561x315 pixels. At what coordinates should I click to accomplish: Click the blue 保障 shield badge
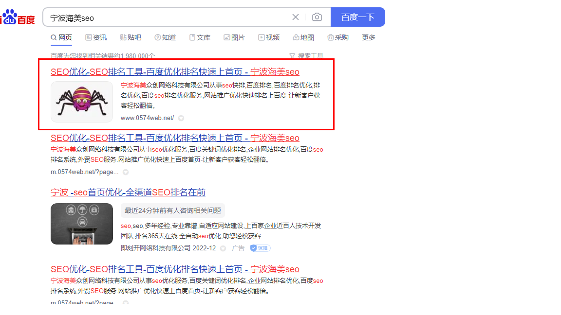click(x=260, y=248)
